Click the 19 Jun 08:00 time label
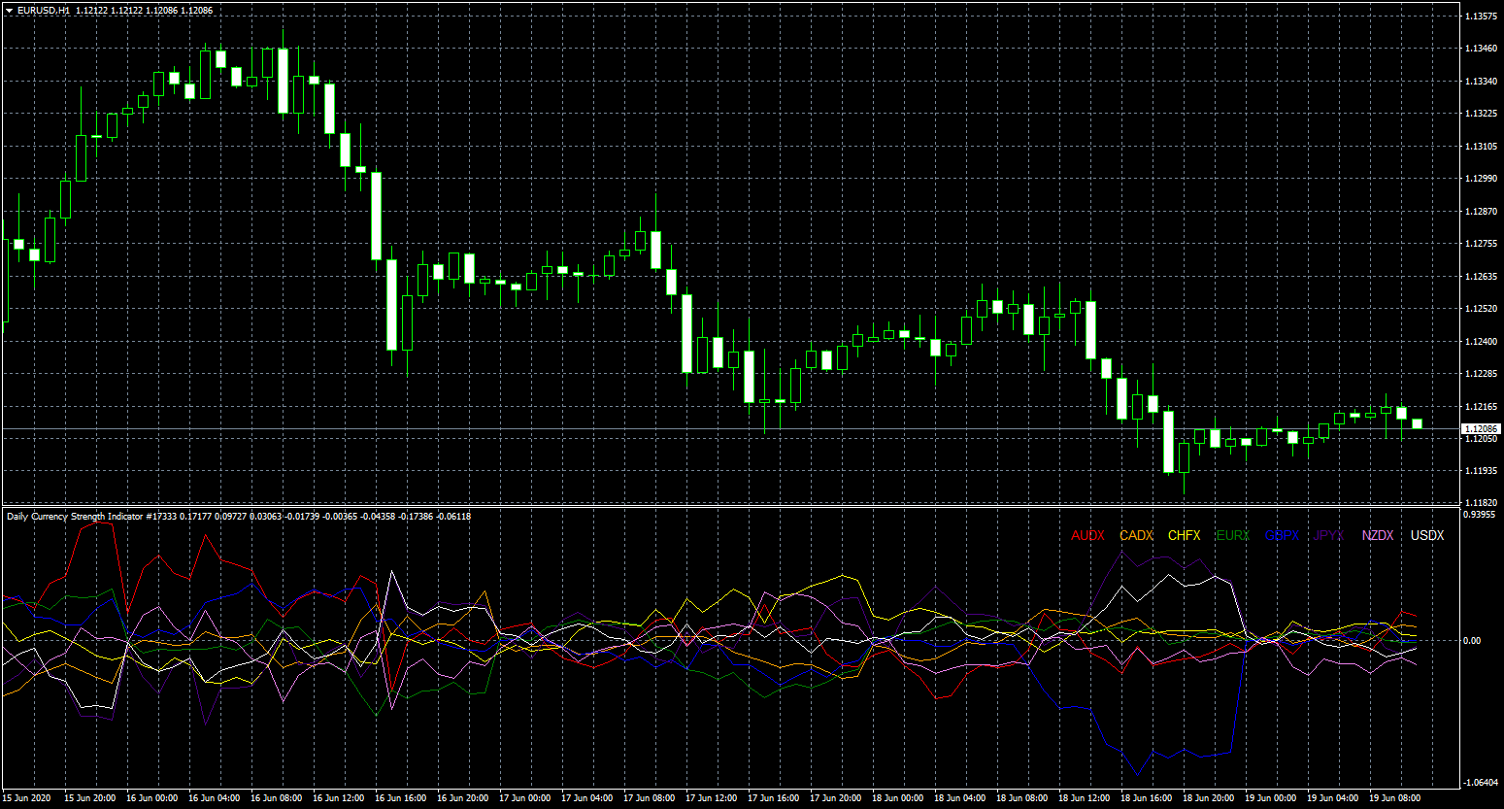Screen dimensions: 1504x809 tap(1395, 798)
